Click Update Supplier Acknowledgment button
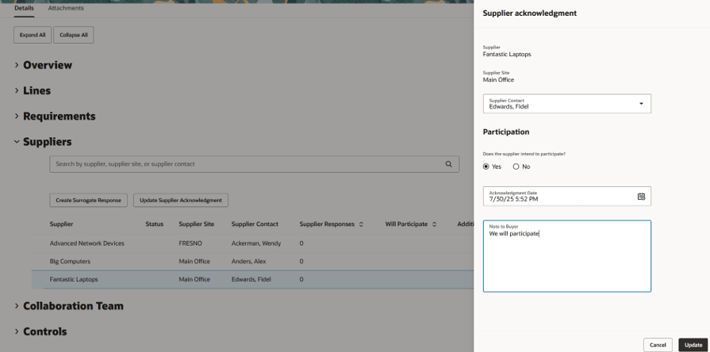The width and height of the screenshot is (710, 352). pyautogui.click(x=181, y=200)
